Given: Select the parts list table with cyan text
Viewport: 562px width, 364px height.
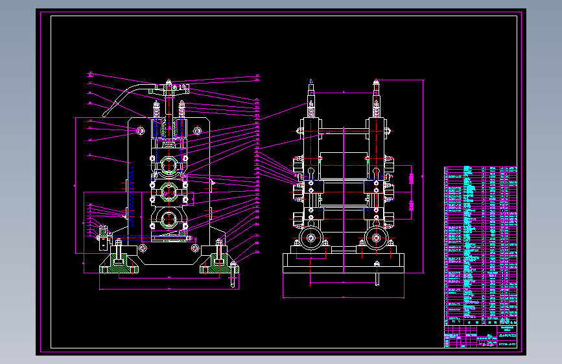Looking at the screenshot, I should coord(480,245).
